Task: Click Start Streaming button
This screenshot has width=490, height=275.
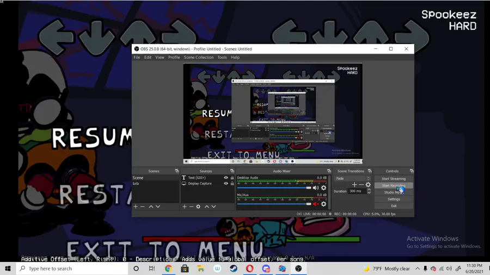Action: click(x=394, y=179)
